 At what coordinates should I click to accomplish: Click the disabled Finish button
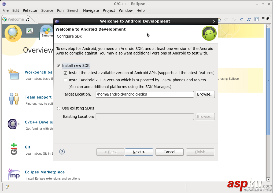tap(200, 152)
